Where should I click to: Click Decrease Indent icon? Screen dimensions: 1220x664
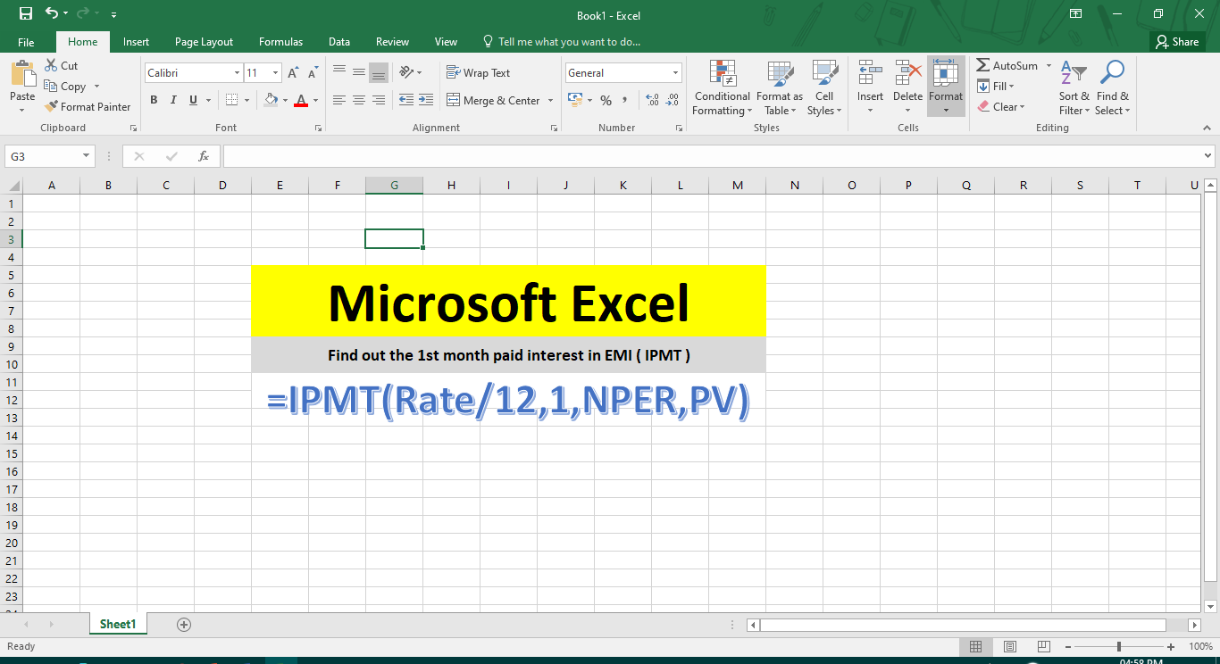tap(405, 100)
